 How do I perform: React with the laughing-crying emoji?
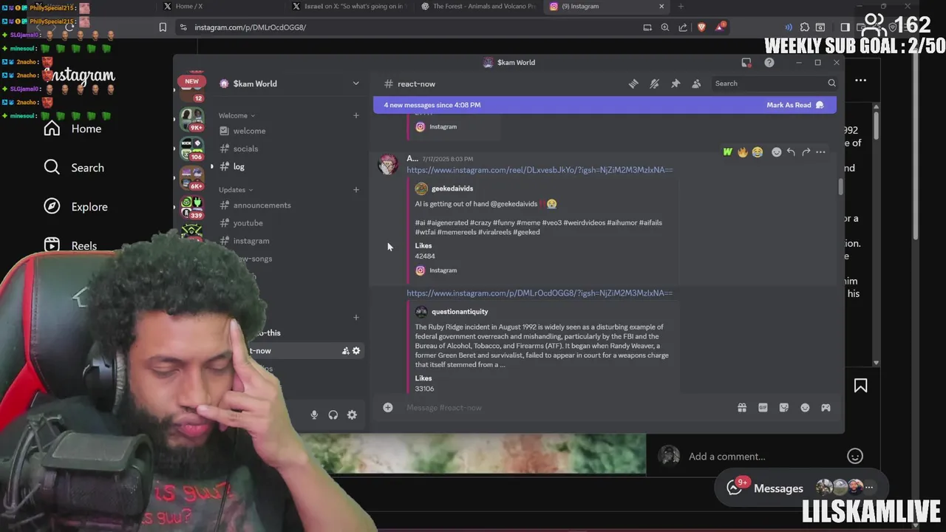point(758,152)
